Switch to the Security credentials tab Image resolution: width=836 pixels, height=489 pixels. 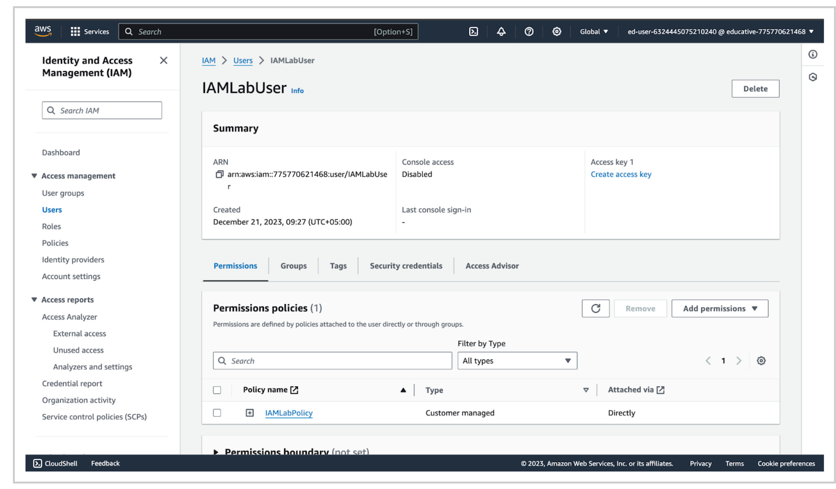pyautogui.click(x=406, y=266)
